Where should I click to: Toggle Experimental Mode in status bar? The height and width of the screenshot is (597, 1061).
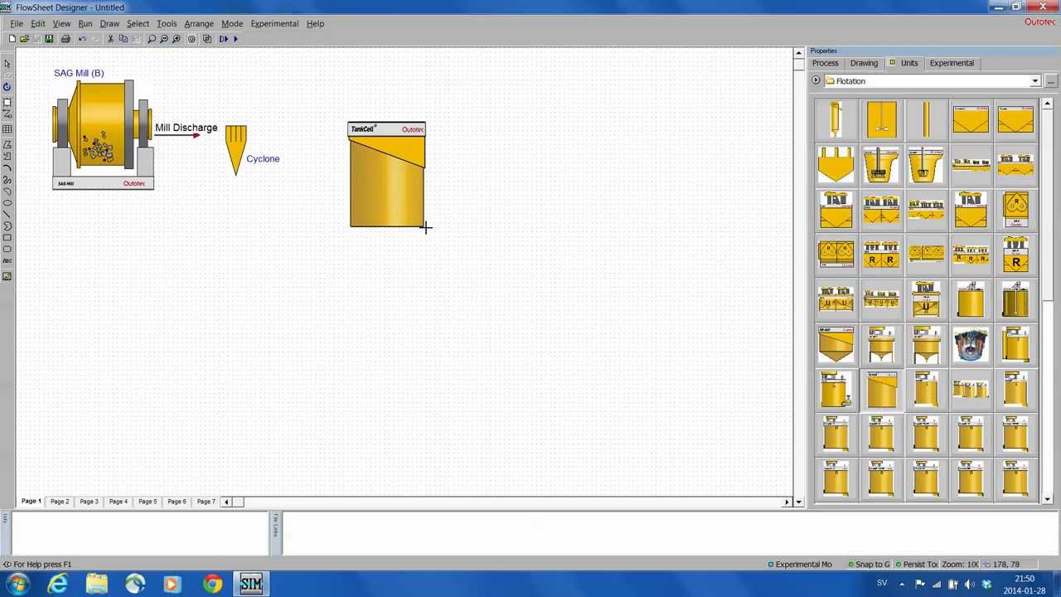point(799,565)
